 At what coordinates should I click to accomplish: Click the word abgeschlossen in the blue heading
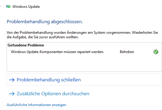[x=67, y=22]
